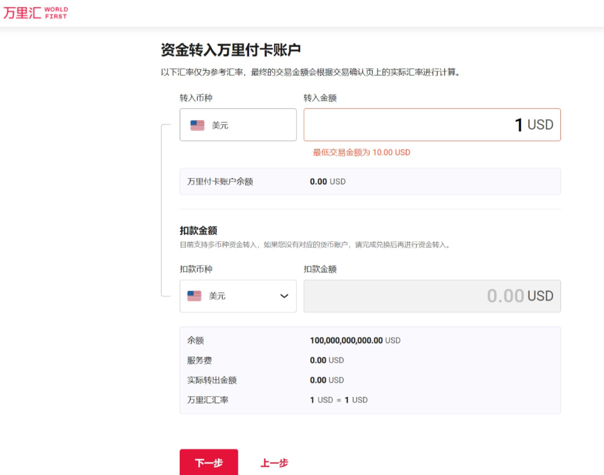Click the 余额 100,000,000,000.00 USD value

tap(355, 340)
